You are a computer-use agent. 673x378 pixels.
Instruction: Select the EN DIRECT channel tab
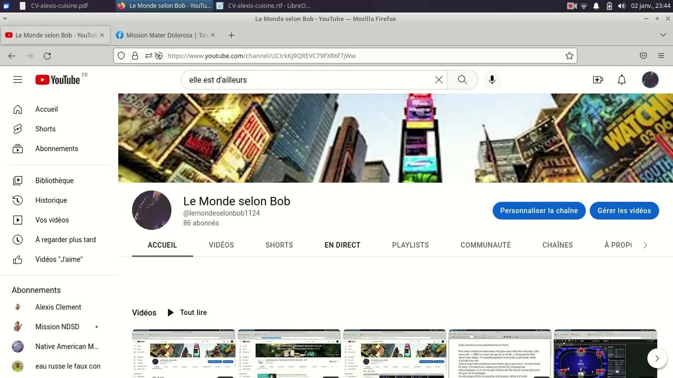[342, 245]
